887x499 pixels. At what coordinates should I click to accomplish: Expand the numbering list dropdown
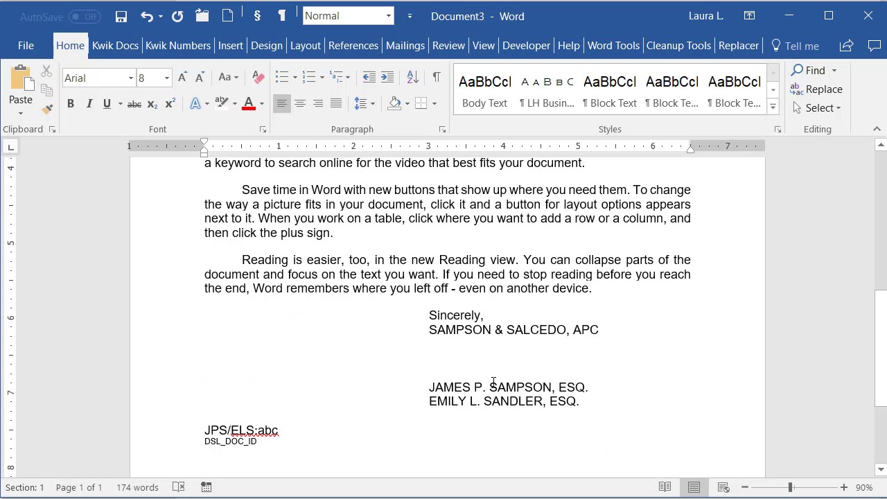pyautogui.click(x=322, y=78)
